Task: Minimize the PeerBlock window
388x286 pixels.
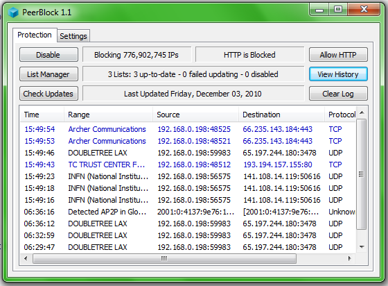Action: (319, 10)
